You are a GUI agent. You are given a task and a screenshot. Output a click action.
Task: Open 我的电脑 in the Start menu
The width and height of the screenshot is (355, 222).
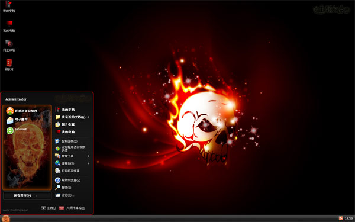point(65,131)
